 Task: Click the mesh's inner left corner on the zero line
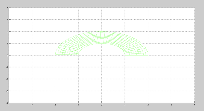[78, 55]
